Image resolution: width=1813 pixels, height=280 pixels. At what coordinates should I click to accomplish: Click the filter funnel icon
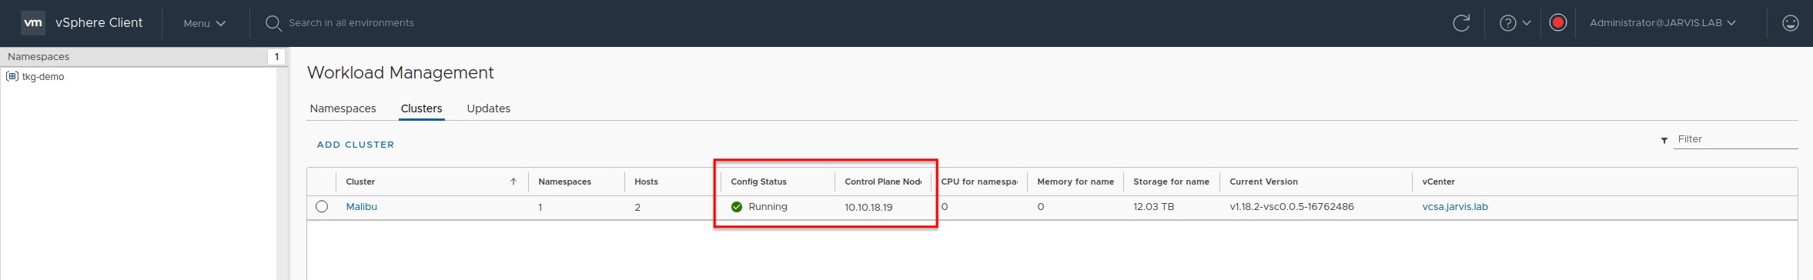click(x=1664, y=141)
